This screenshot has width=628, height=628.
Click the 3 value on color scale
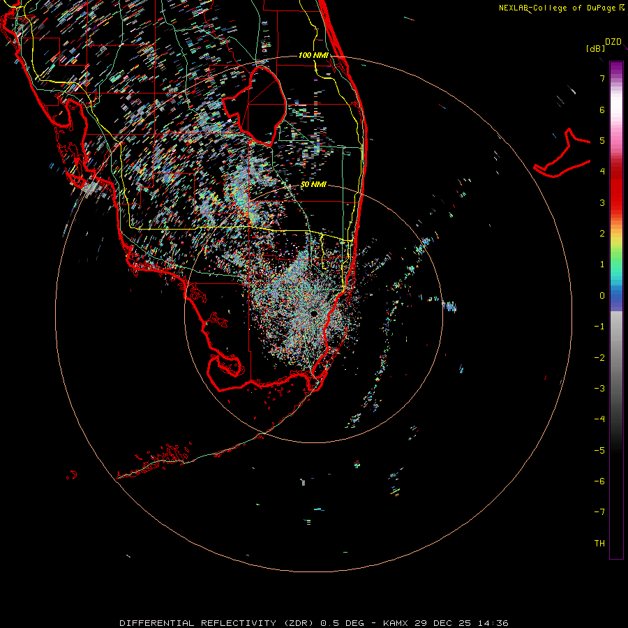(x=602, y=202)
